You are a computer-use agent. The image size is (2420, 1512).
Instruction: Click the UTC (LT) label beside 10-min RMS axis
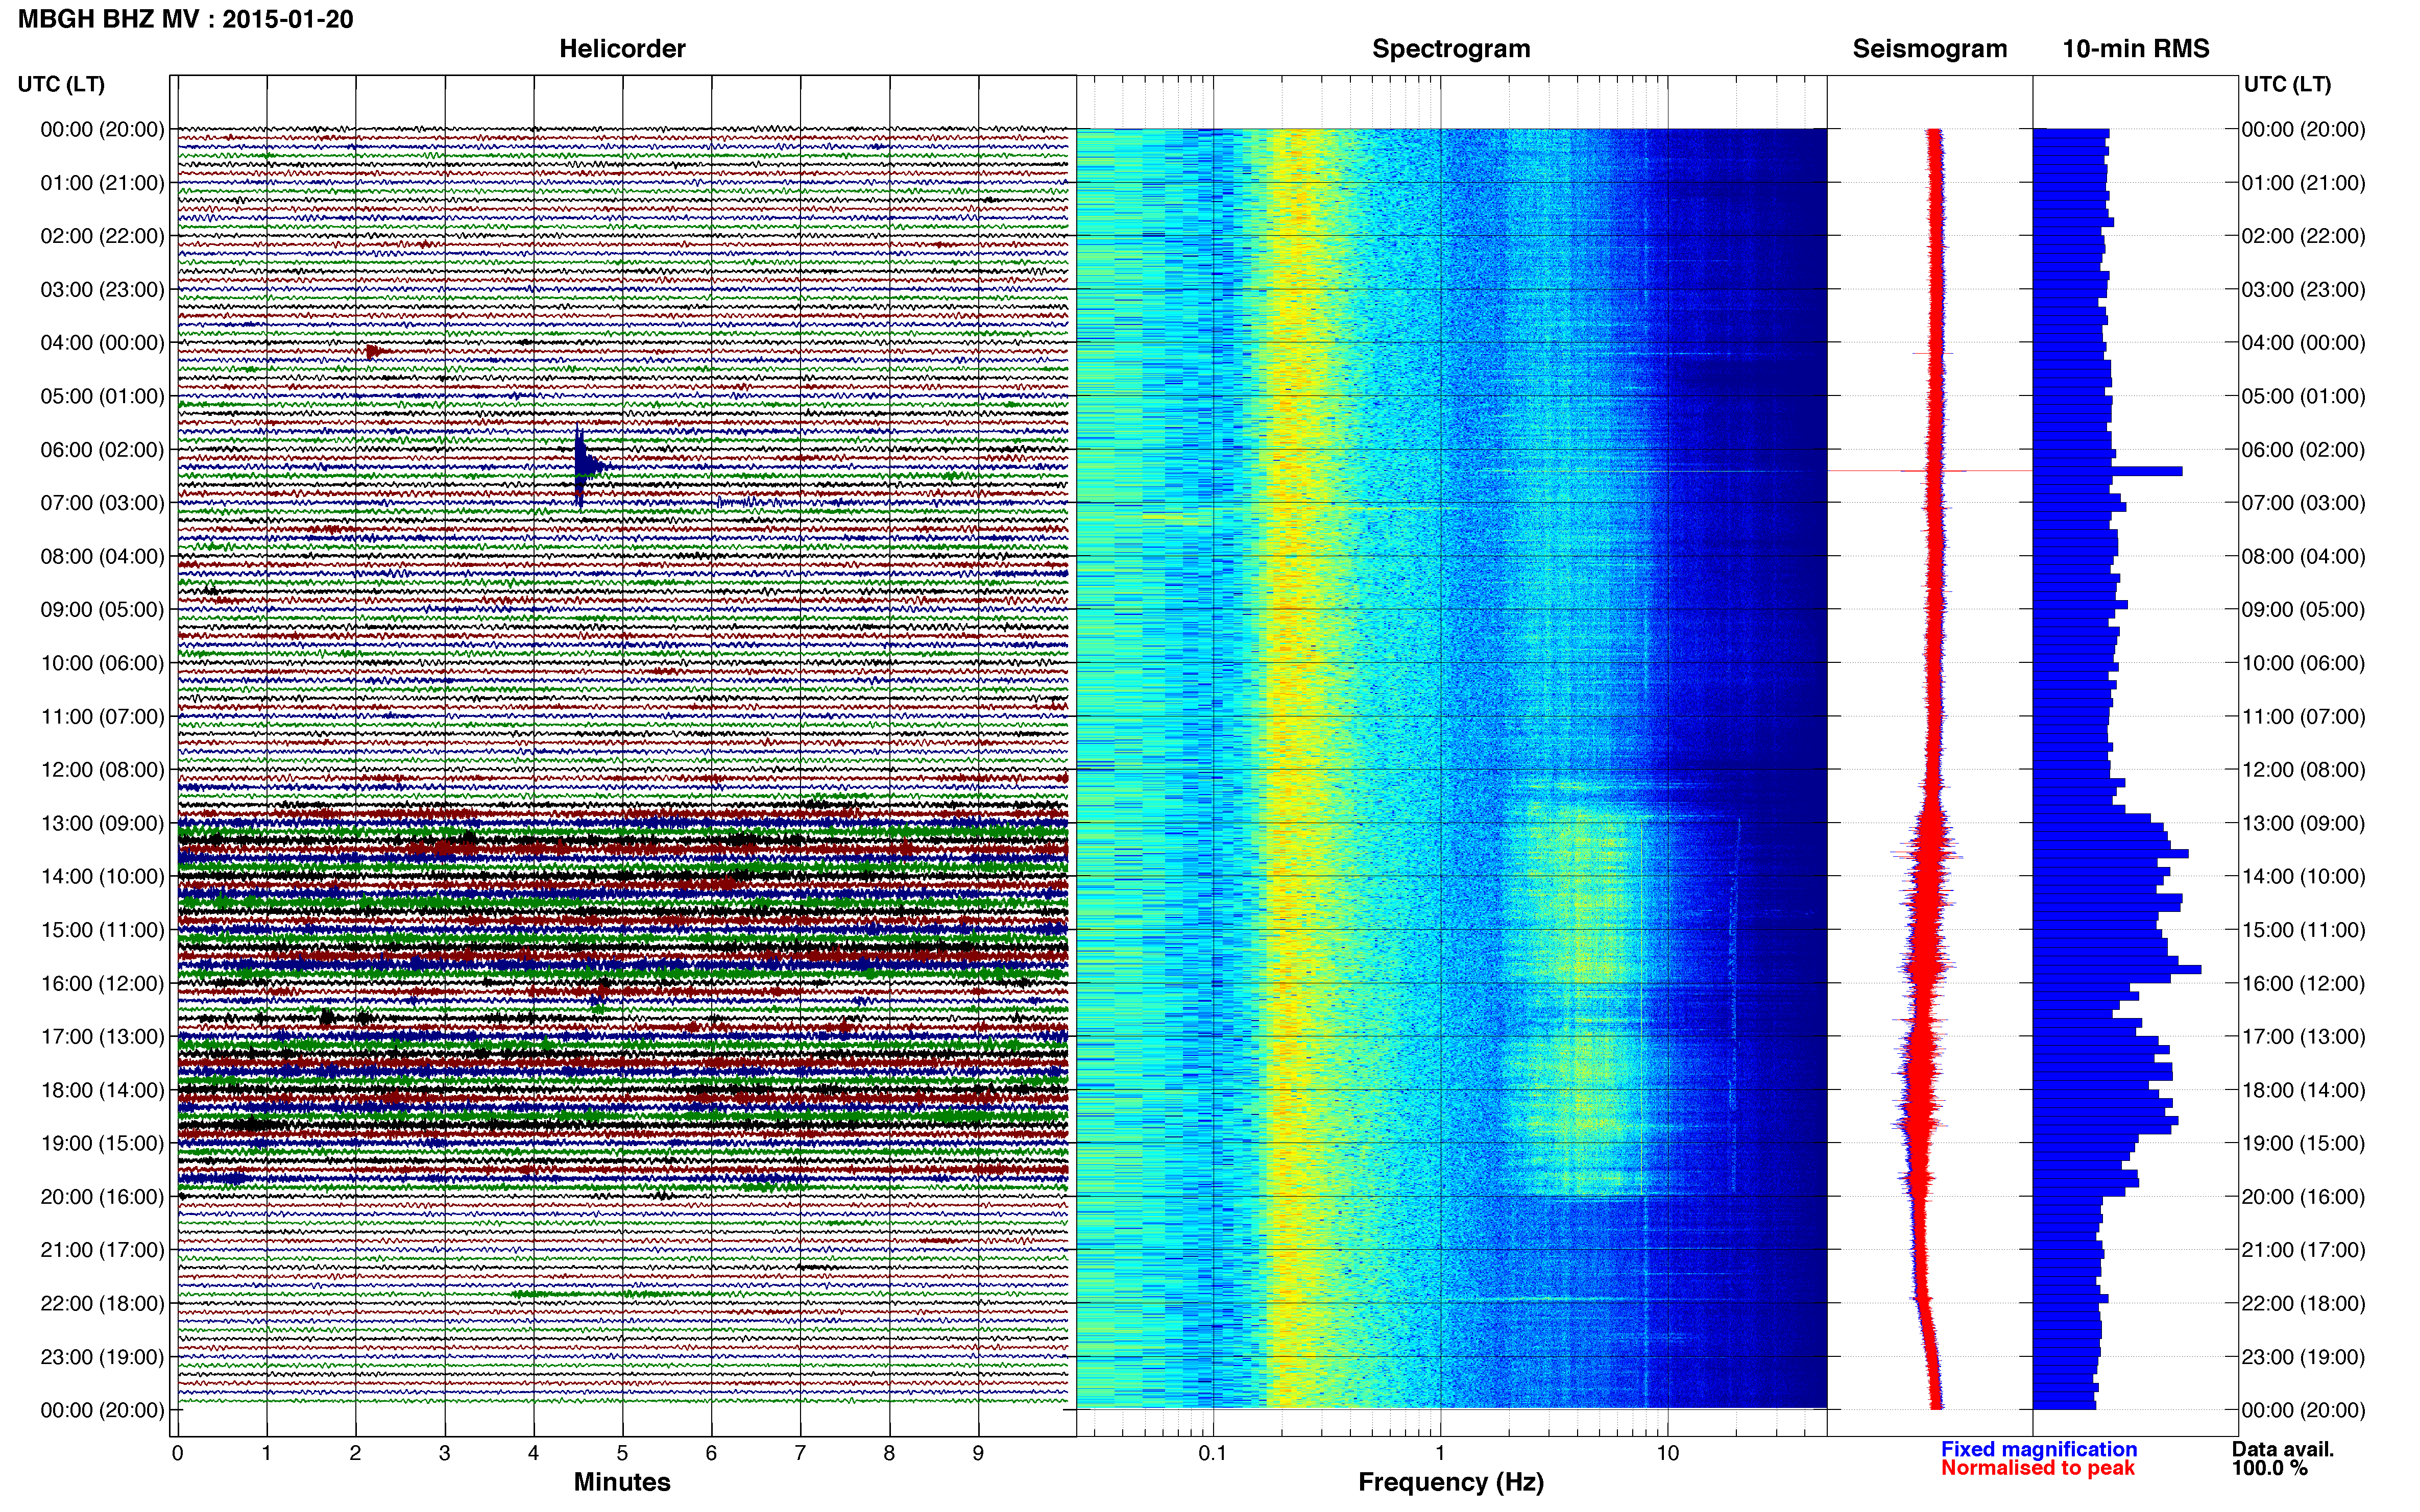pos(2287,84)
